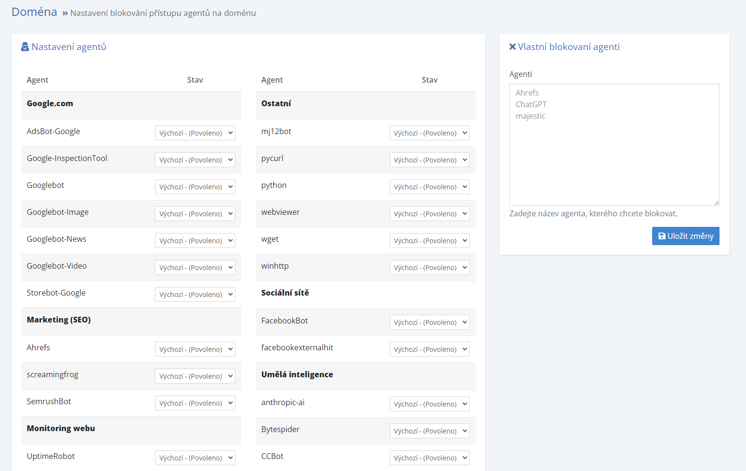Screen dimensions: 746x471
Task: Click inside the Agenti text area
Action: click(614, 145)
